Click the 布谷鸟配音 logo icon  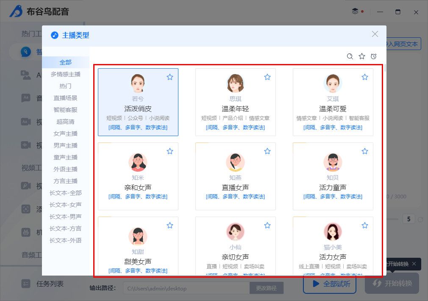[x=17, y=11]
